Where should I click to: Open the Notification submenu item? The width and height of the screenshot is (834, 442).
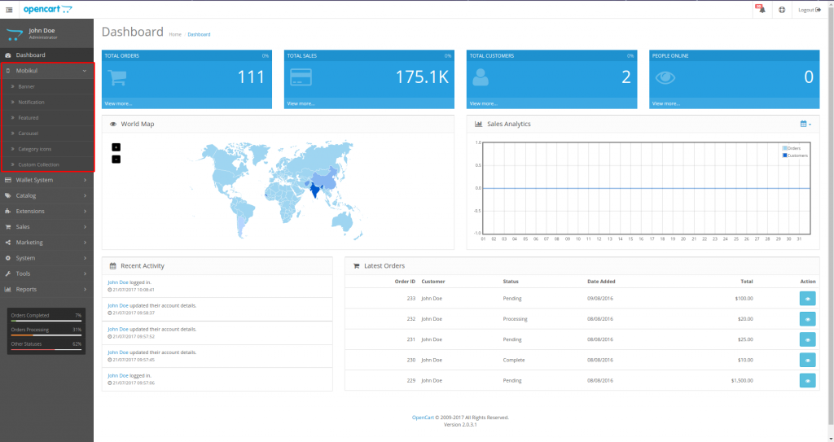[x=32, y=102]
